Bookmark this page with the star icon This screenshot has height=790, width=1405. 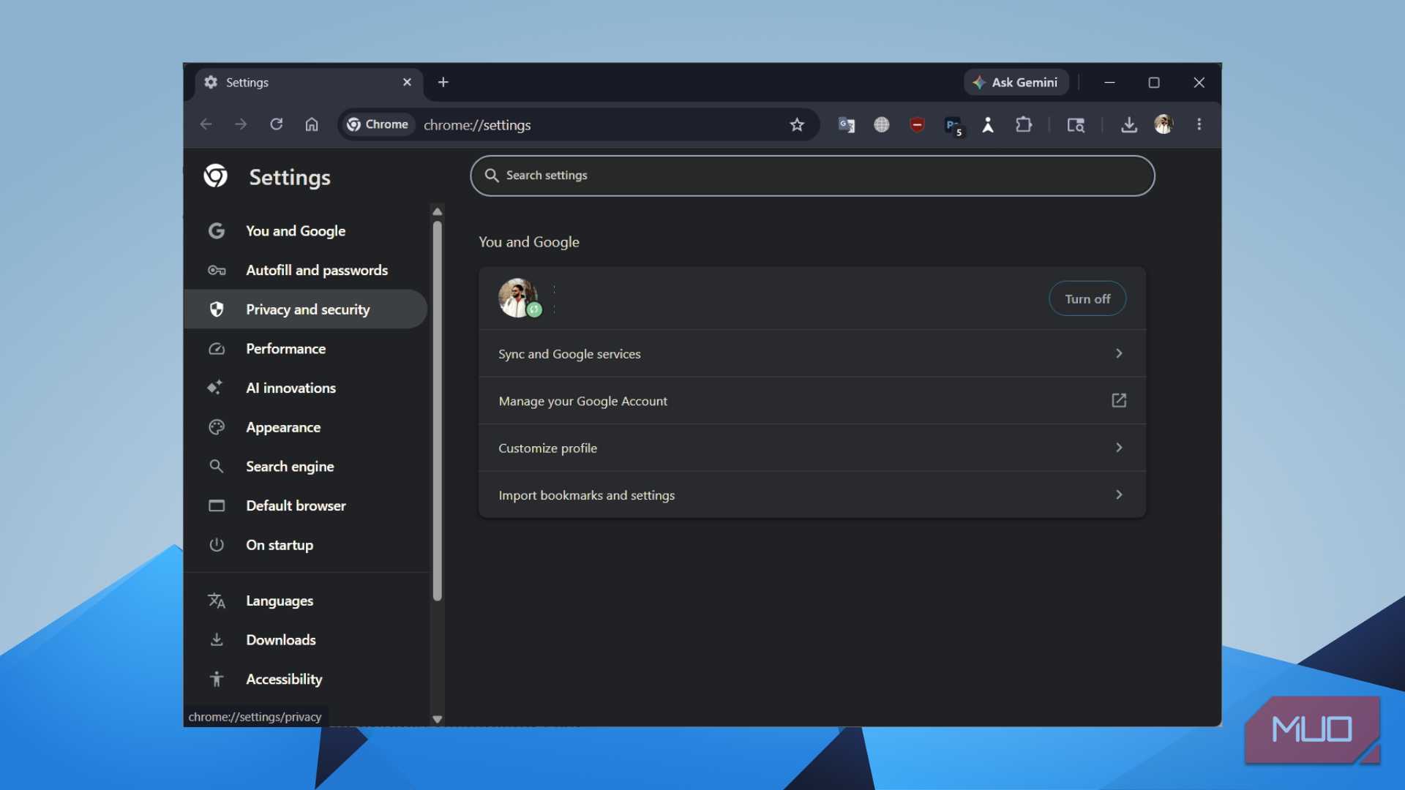click(797, 125)
